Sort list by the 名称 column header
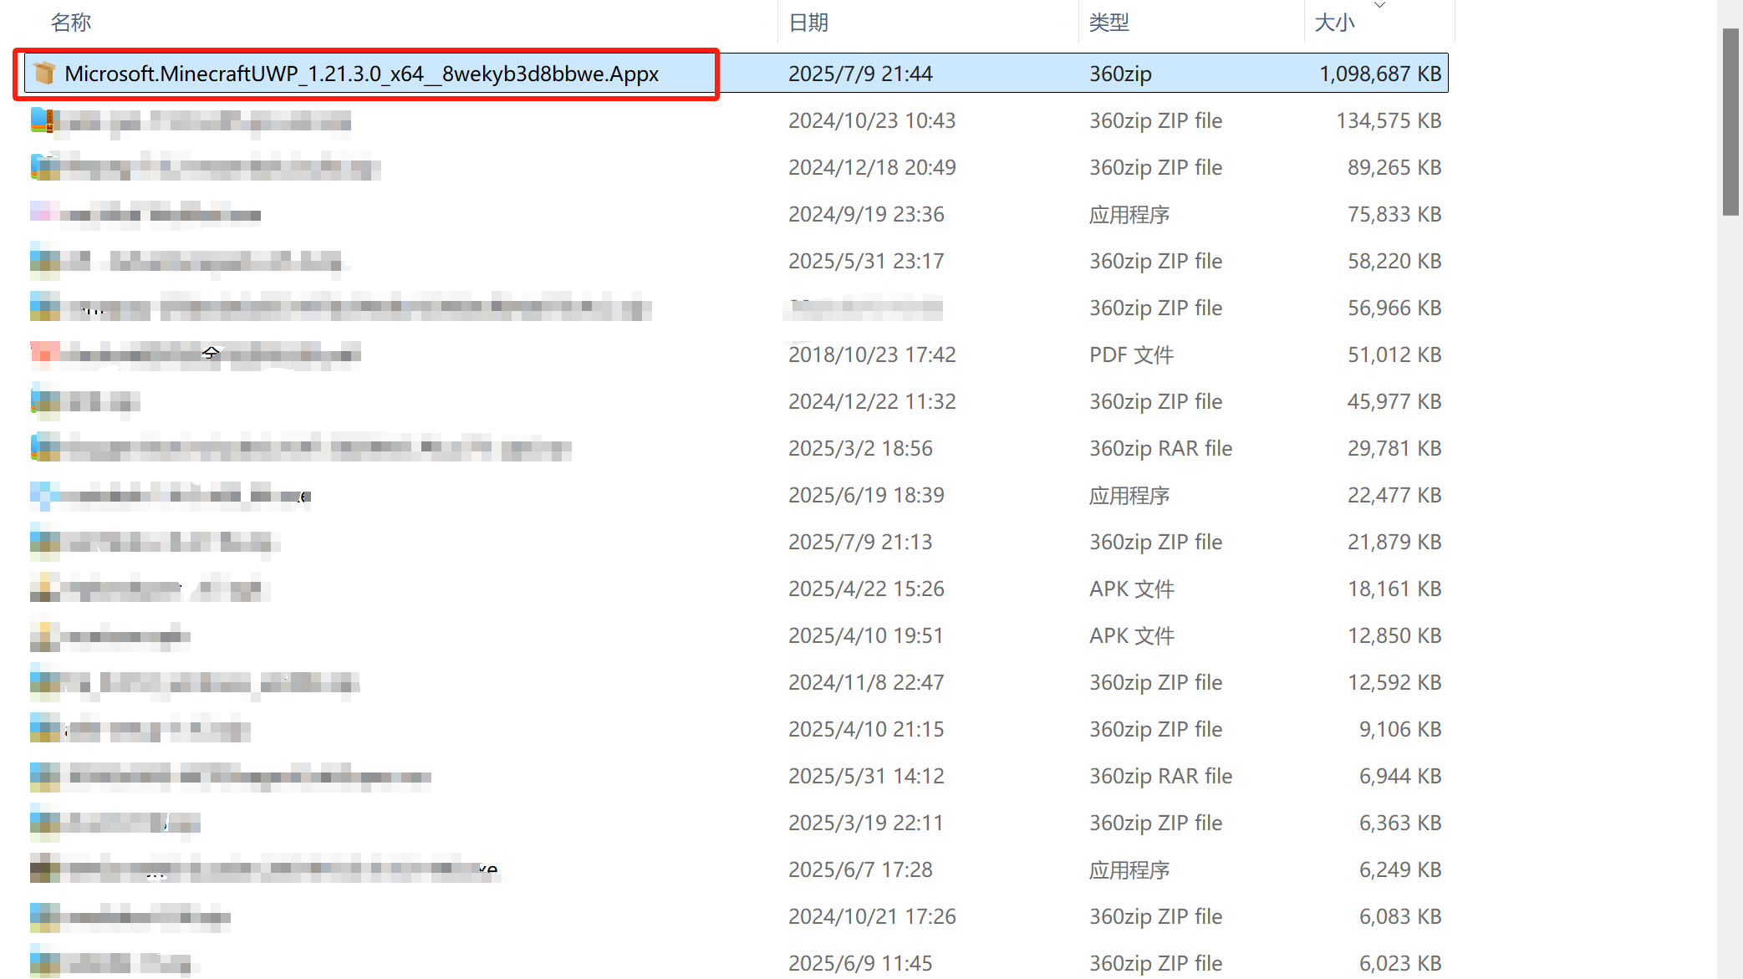 [71, 23]
